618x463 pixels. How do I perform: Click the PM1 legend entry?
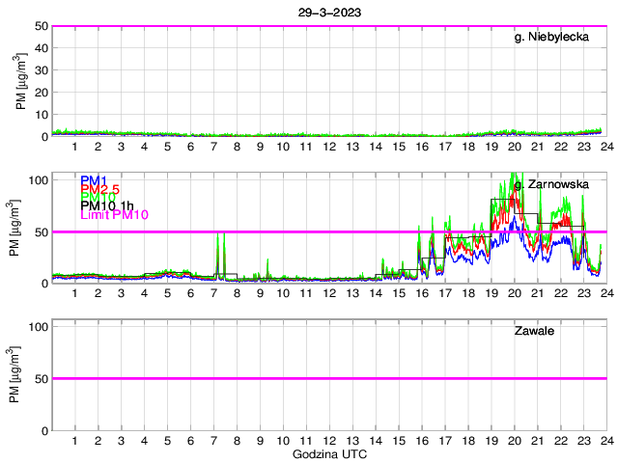(94, 180)
